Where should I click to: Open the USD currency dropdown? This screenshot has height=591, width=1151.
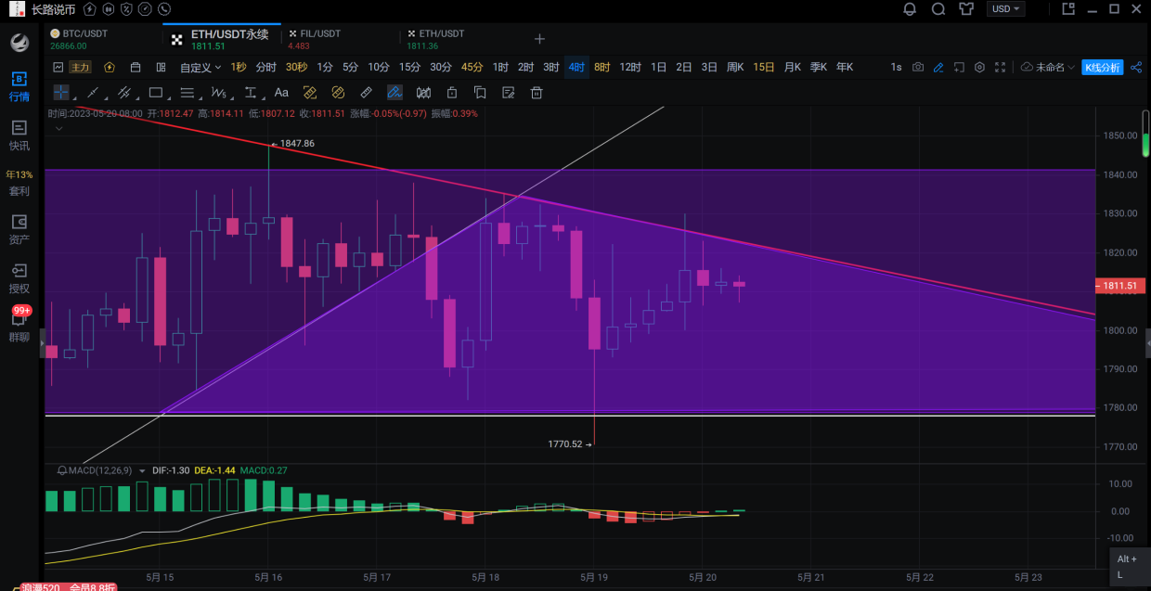[1006, 9]
